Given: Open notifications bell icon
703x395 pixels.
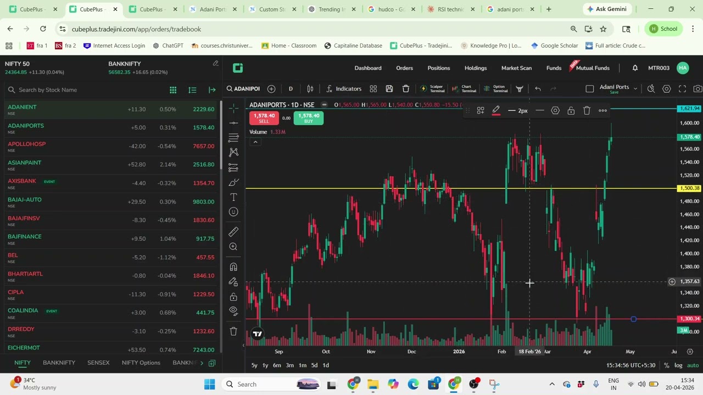Looking at the screenshot, I should click(635, 68).
